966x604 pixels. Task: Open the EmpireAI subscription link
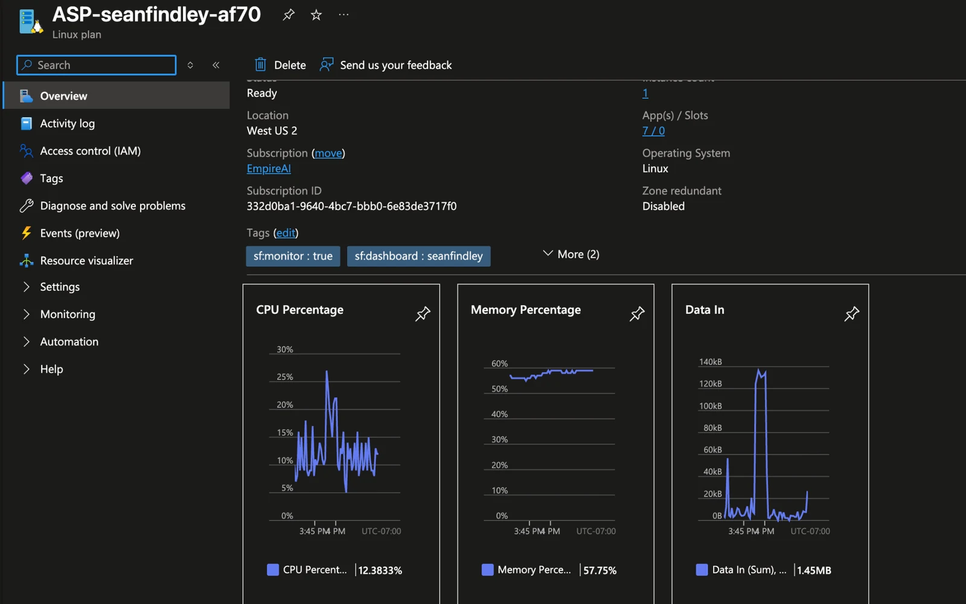[x=269, y=169]
